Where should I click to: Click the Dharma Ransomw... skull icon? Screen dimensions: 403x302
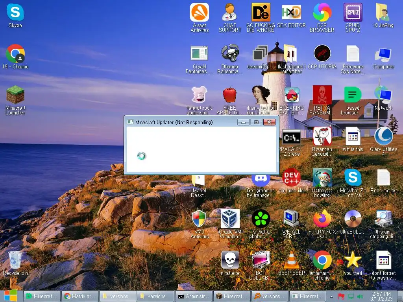230,59
